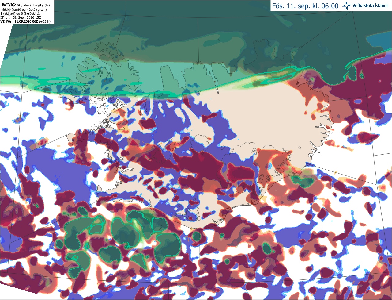Click the Veðurstofa Íslands name text

pos(371,6)
